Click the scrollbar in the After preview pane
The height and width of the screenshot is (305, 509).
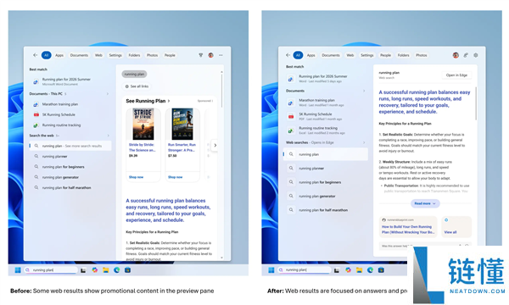[476, 103]
